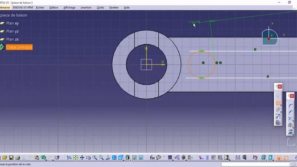Click the command input field at the bottom

click(x=255, y=164)
